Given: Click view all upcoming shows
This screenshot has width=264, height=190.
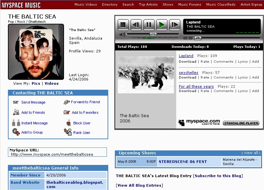Looking at the screenshot, I should click(251, 153).
